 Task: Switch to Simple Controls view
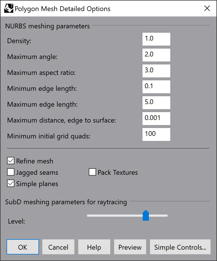pyautogui.click(x=180, y=247)
